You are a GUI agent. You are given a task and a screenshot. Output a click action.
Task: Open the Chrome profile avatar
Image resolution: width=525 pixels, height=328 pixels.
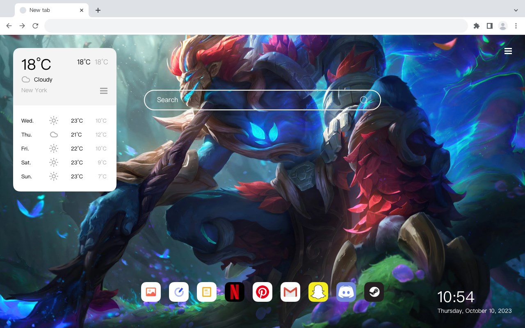pyautogui.click(x=503, y=26)
